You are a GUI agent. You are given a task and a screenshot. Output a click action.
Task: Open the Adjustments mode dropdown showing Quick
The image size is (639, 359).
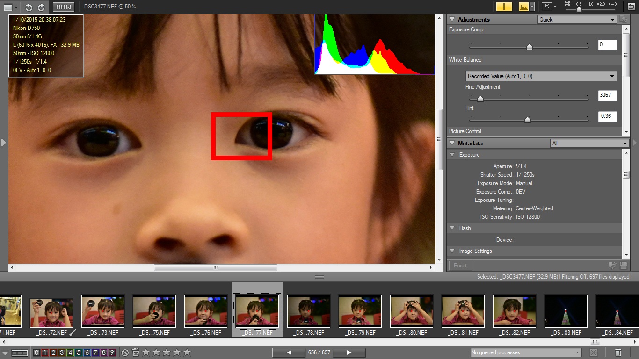577,20
